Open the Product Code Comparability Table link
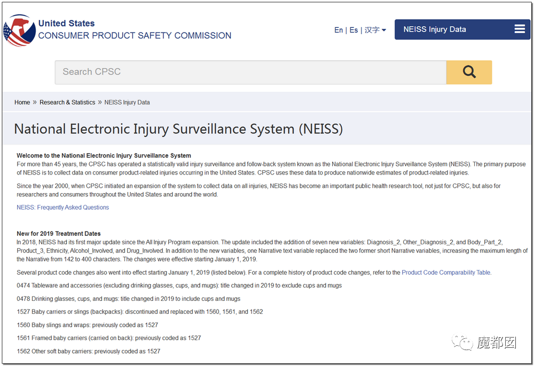The image size is (534, 366). [x=446, y=273]
